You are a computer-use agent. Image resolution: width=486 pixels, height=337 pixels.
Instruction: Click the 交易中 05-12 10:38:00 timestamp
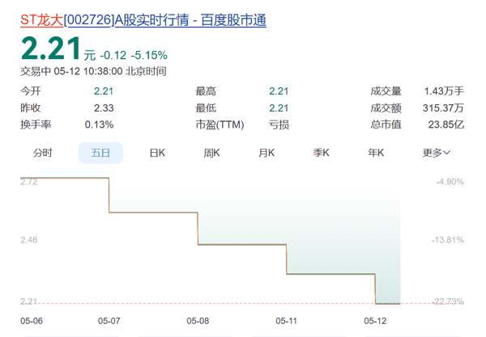click(x=93, y=71)
